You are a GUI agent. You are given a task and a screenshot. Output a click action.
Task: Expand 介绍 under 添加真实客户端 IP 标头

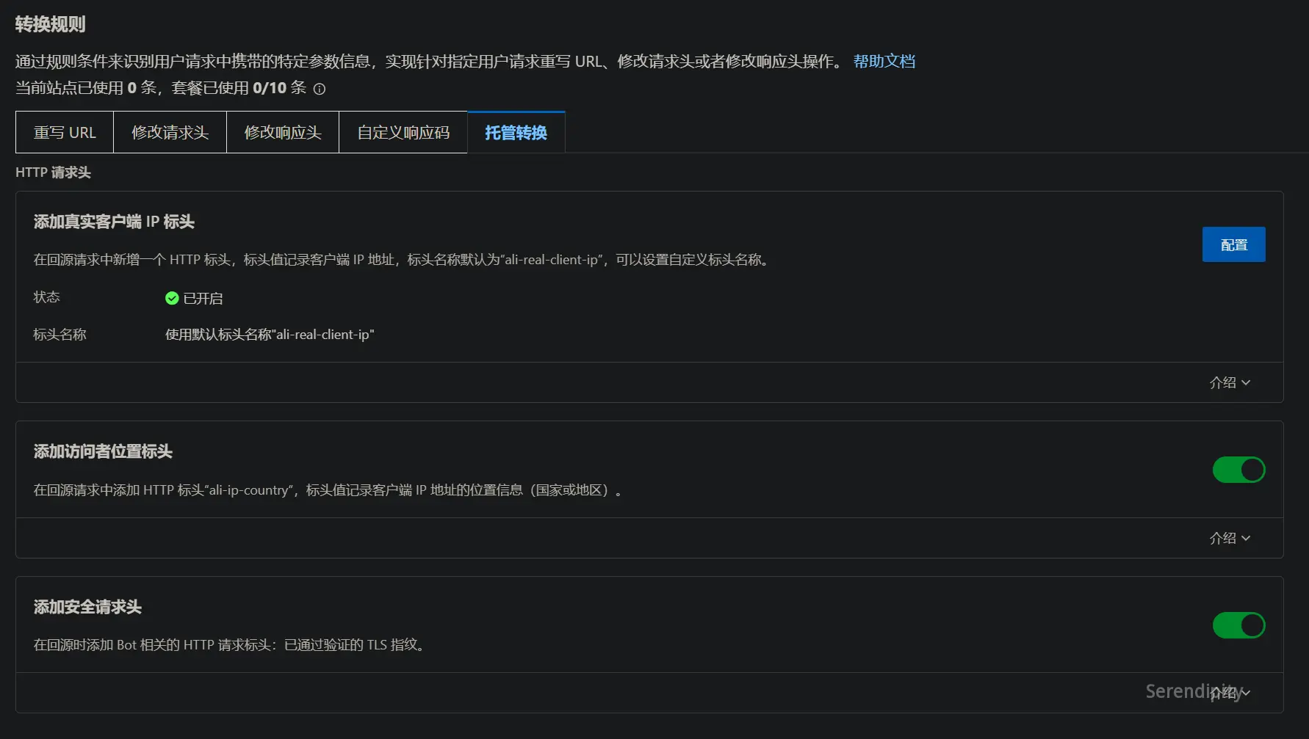pyautogui.click(x=1230, y=382)
